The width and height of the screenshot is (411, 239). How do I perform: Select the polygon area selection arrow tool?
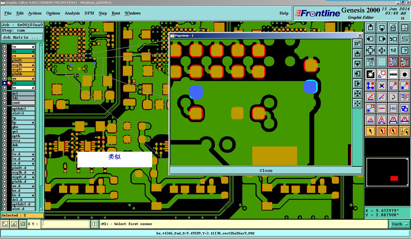(x=393, y=131)
